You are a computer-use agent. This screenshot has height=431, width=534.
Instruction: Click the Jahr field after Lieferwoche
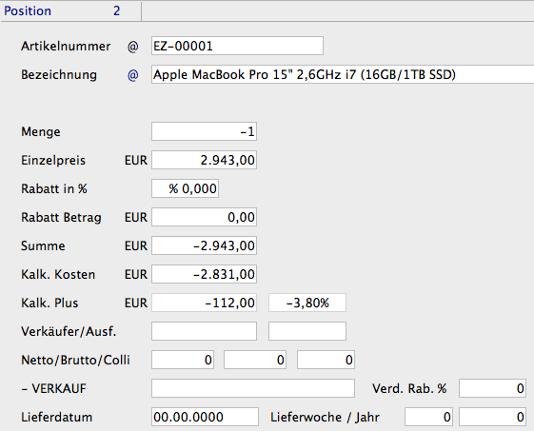pos(492,417)
